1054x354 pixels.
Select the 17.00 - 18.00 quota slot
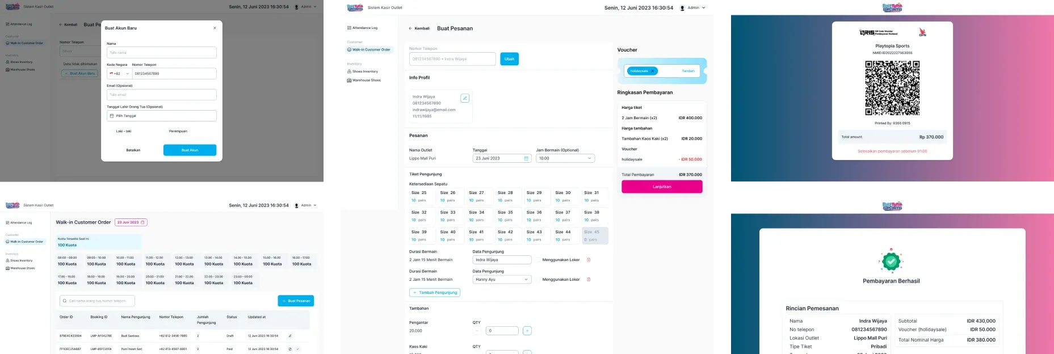(69, 280)
